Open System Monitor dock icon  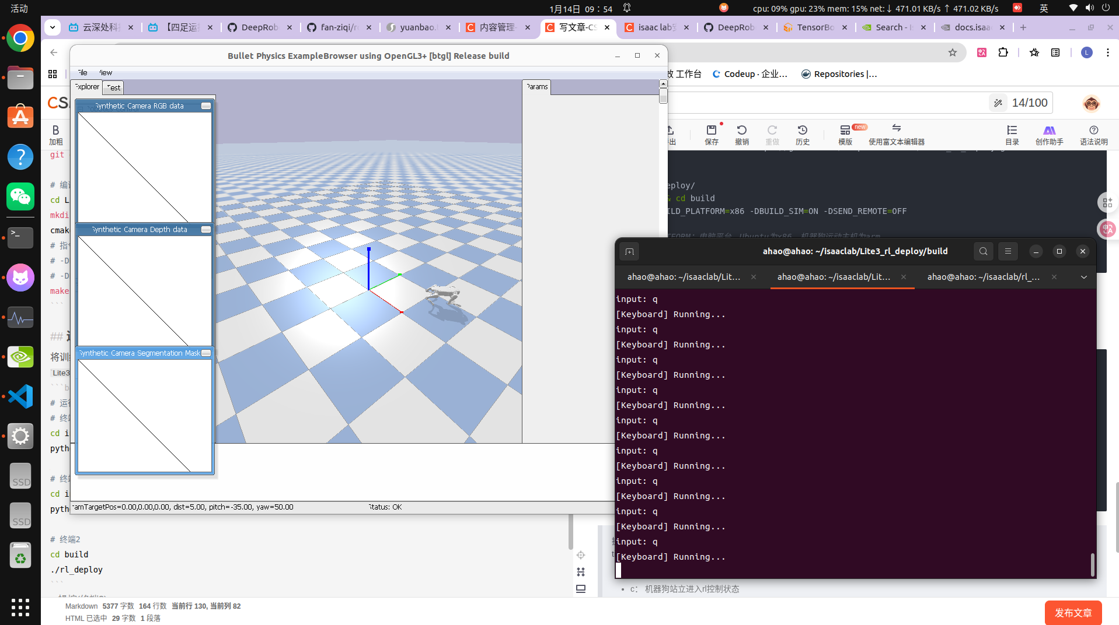pyautogui.click(x=20, y=318)
